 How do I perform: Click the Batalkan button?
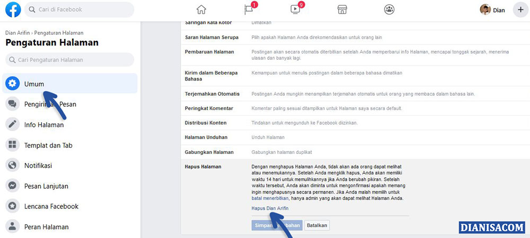pyautogui.click(x=317, y=225)
